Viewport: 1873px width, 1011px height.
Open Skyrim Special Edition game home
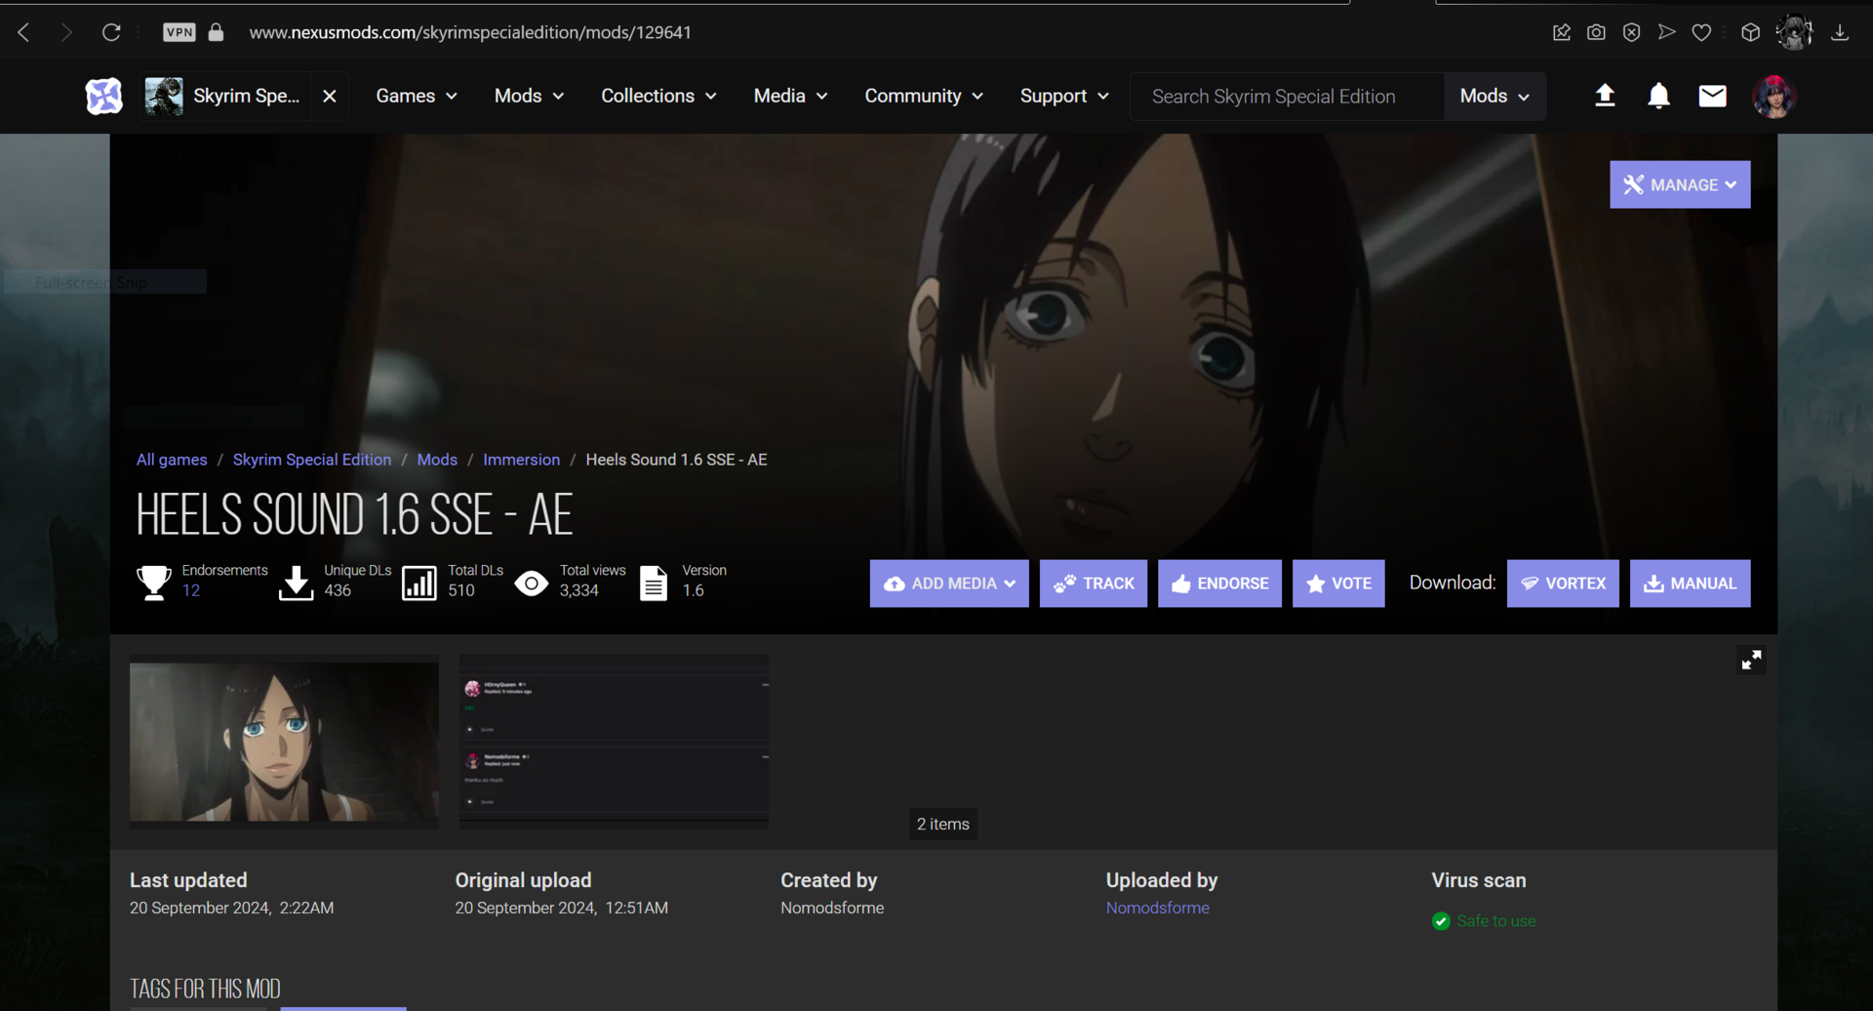click(223, 97)
